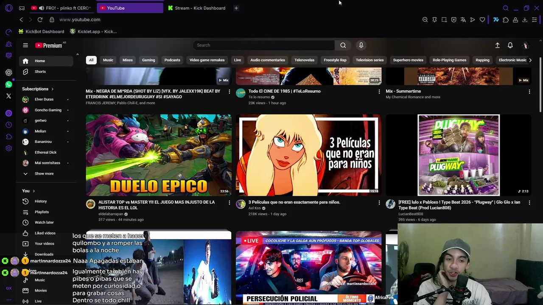This screenshot has width=543, height=305.
Task: Select the Superhero movies chip
Action: (408, 60)
